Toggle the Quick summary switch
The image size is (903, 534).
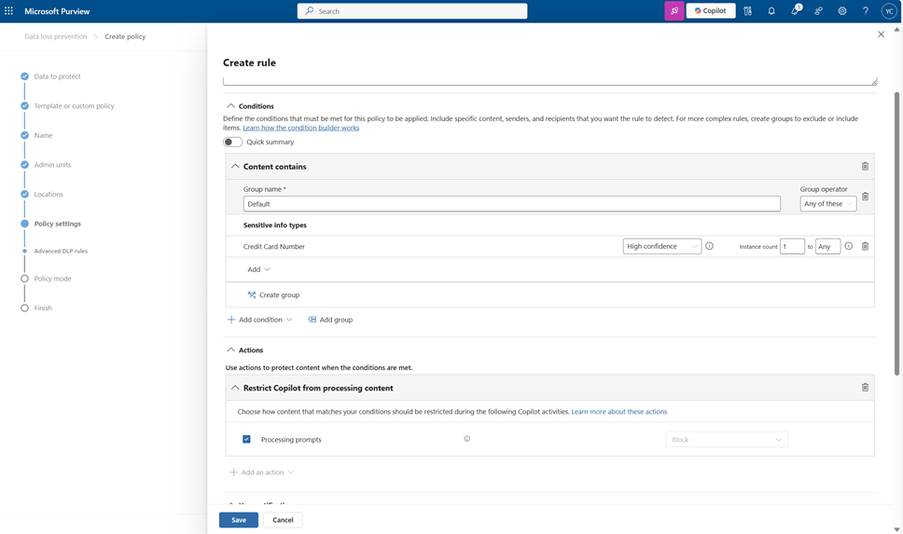click(232, 143)
